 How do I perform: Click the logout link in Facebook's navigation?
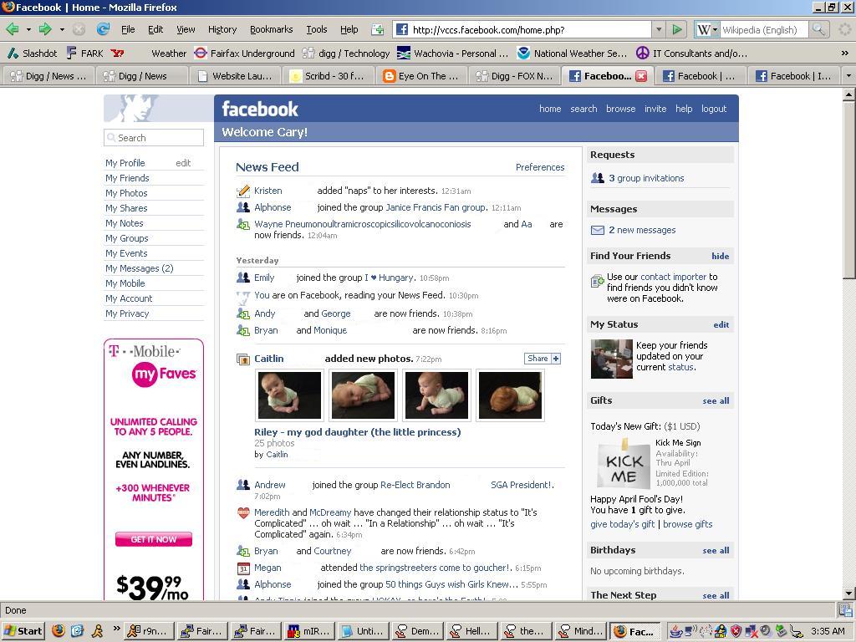[x=714, y=109]
